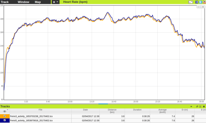Click the graph settings gear icon

tap(54, 2)
